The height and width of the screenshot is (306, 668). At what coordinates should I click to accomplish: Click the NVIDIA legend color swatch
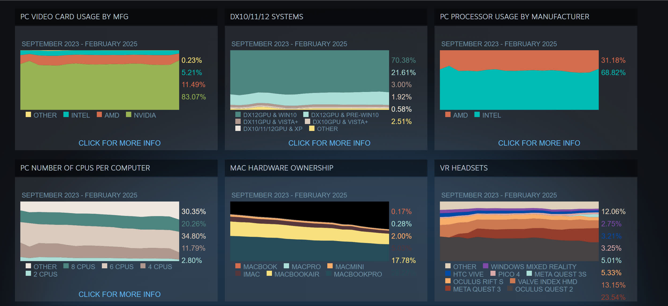129,115
